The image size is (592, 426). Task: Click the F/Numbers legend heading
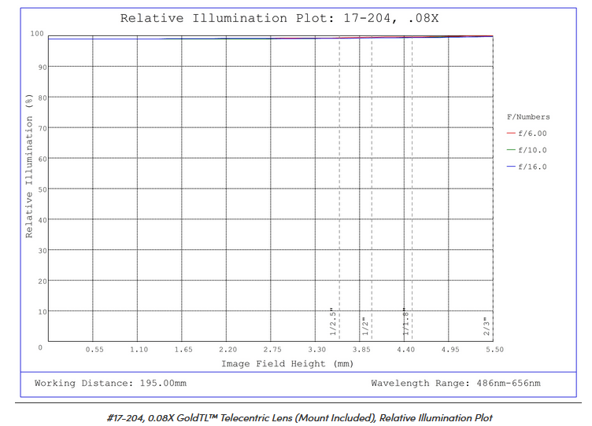click(527, 117)
